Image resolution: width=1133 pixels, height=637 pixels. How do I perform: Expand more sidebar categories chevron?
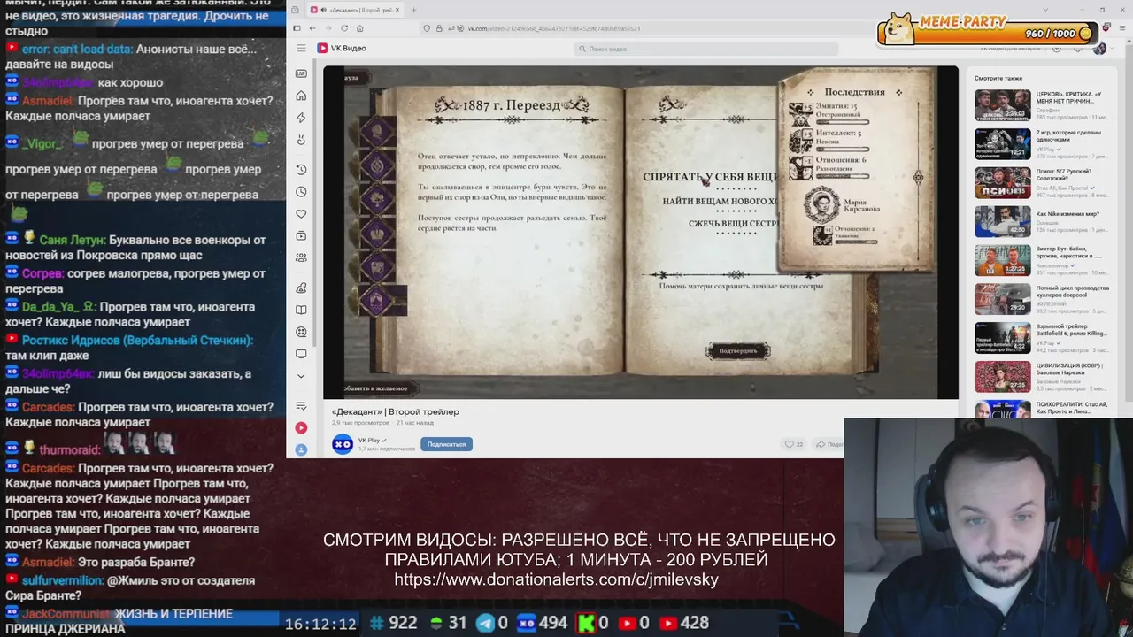pos(301,376)
